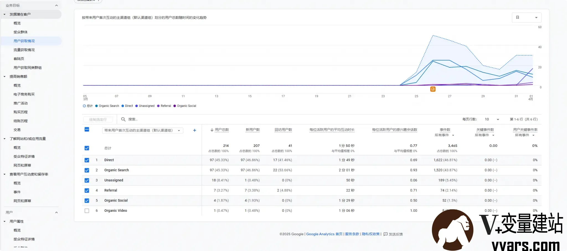This screenshot has height=251, width=567.
Task: Toggle Referral legend series
Action: (x=164, y=106)
